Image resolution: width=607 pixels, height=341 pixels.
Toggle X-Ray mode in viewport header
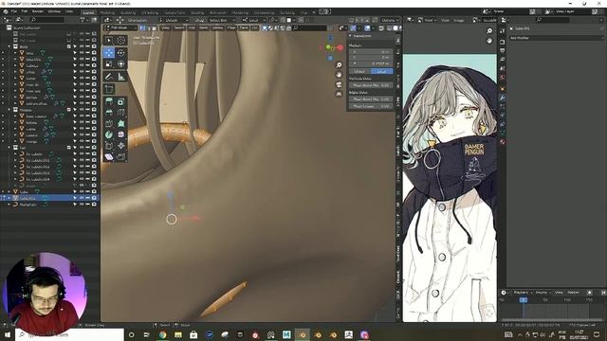381,27
